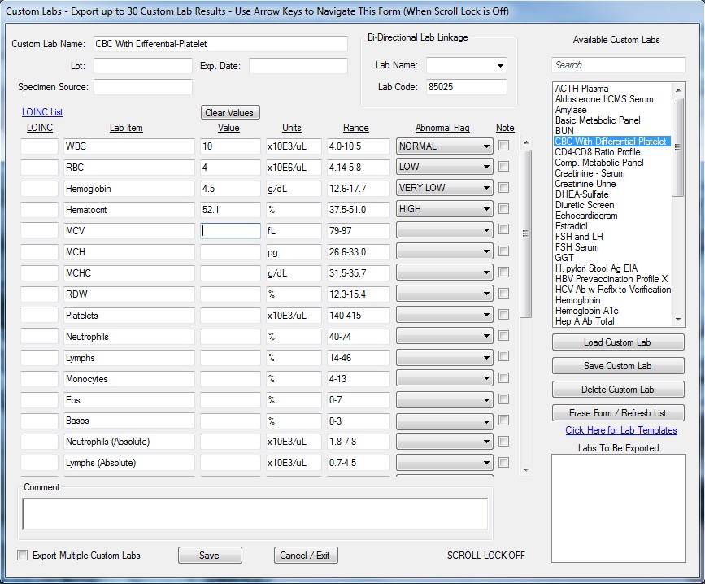The height and width of the screenshot is (584, 705).
Task: Select Estradiol in the custom labs list
Action: coord(571,225)
